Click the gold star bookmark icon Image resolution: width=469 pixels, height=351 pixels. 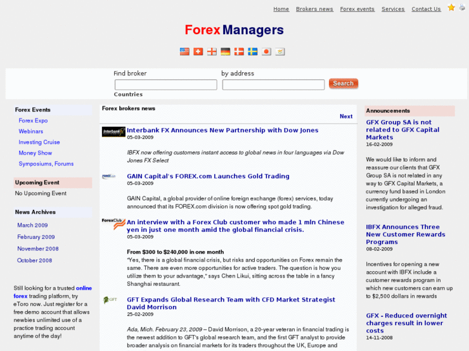(451, 8)
